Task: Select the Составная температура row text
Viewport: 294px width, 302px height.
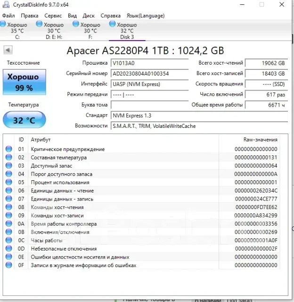Action: [x=58, y=157]
